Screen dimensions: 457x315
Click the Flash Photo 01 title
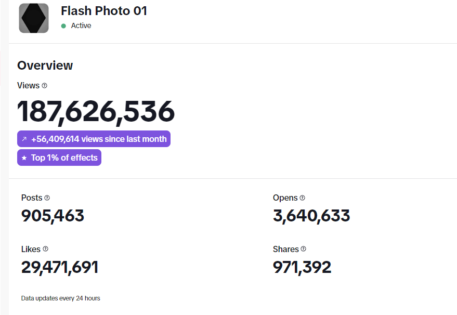click(x=104, y=11)
